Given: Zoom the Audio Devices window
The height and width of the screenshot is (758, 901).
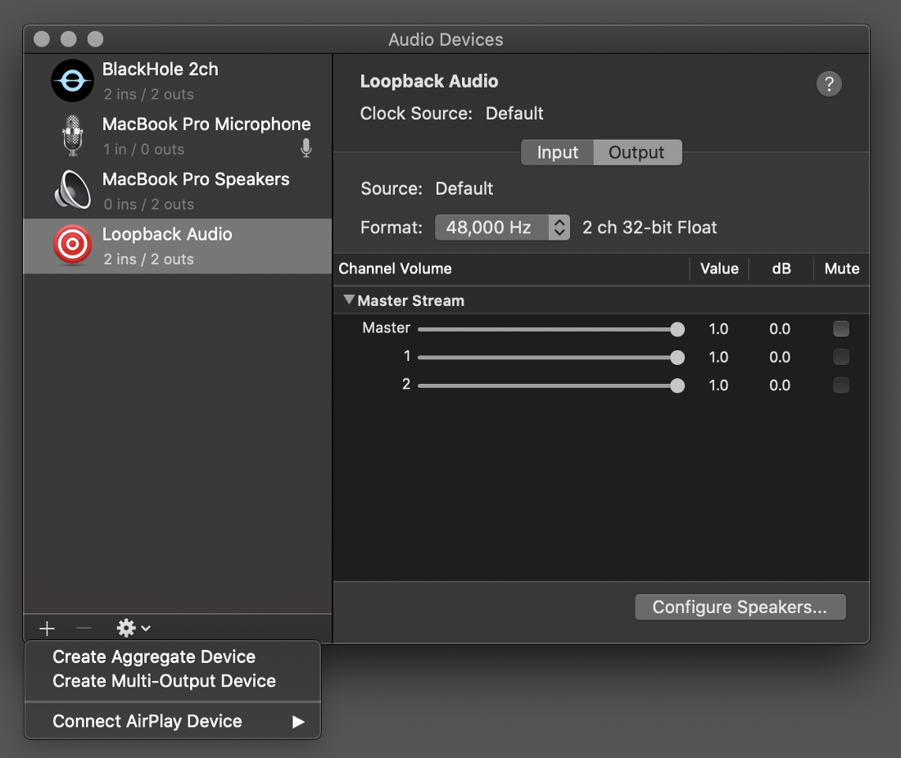Looking at the screenshot, I should point(95,39).
